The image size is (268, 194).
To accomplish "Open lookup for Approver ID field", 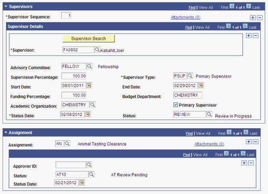I will [89, 165].
